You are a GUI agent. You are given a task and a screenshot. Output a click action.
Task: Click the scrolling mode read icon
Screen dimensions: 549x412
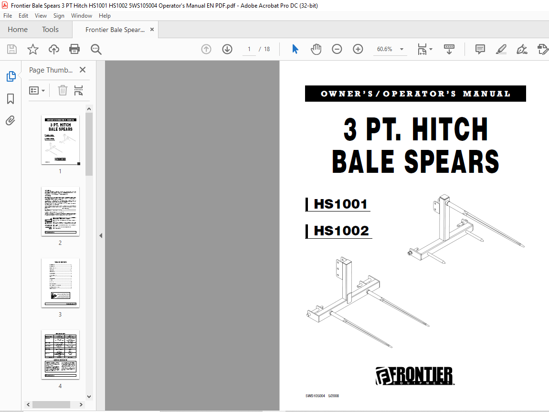(x=449, y=49)
